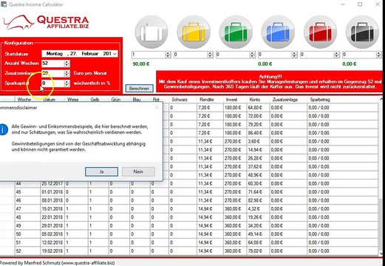Click the app icon in title bar
The height and width of the screenshot is (266, 385).
coord(4,4)
